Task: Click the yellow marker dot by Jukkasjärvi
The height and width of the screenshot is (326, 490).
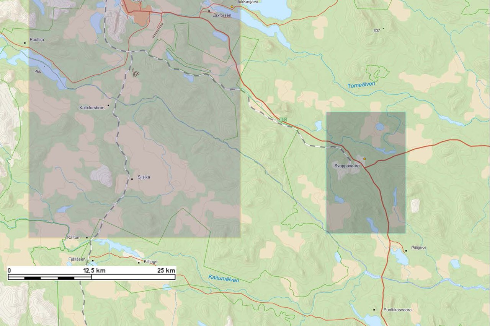Action: [232, 7]
